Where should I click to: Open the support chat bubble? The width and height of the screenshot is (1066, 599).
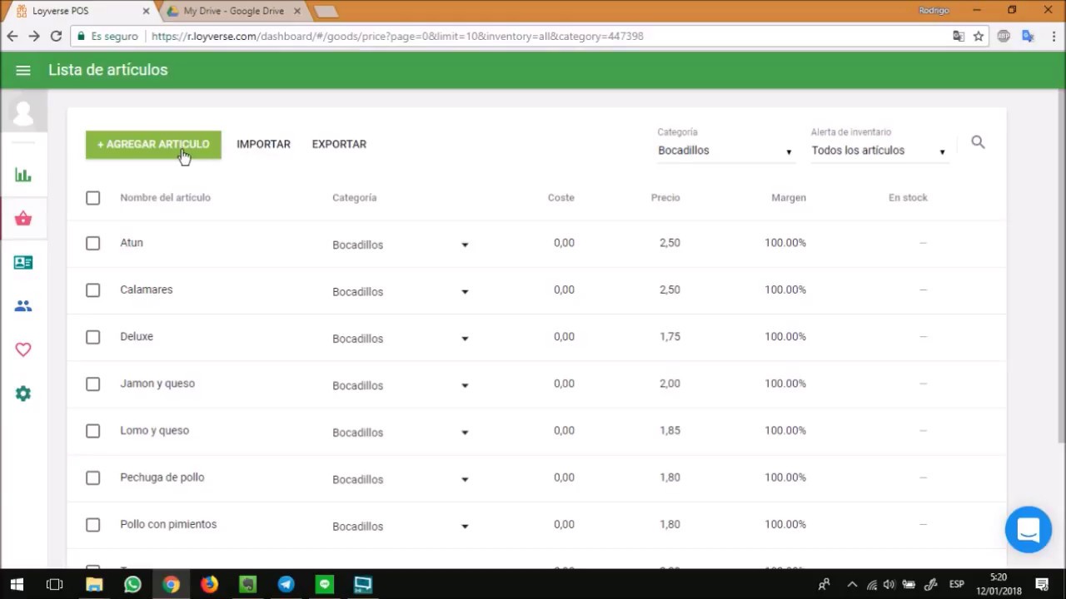tap(1029, 529)
